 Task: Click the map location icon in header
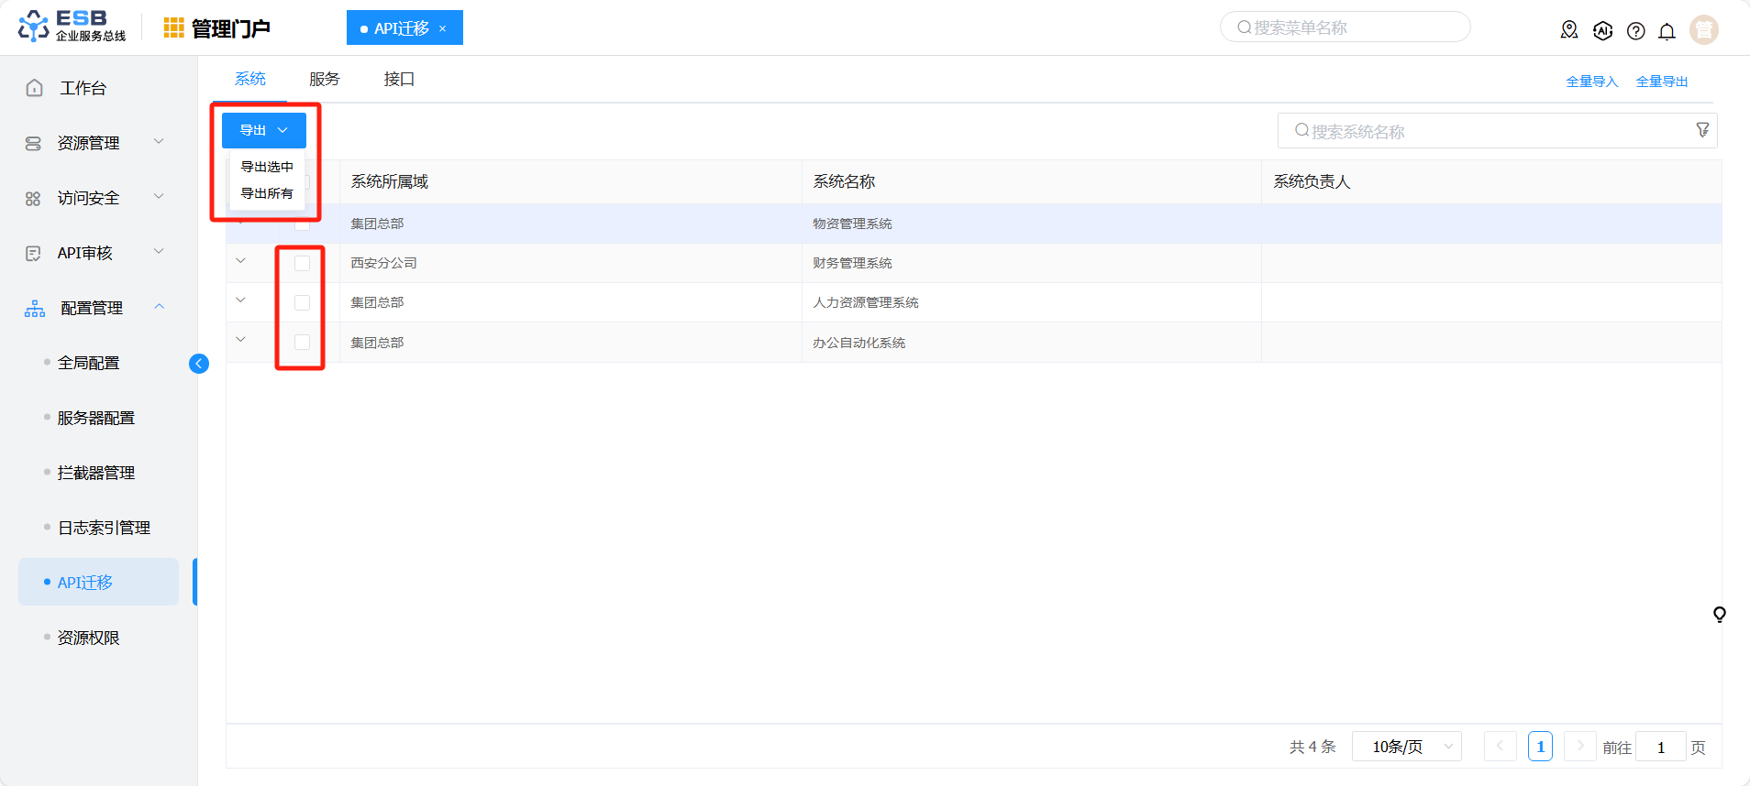coord(1569,30)
